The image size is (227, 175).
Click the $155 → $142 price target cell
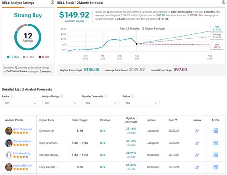80,155
